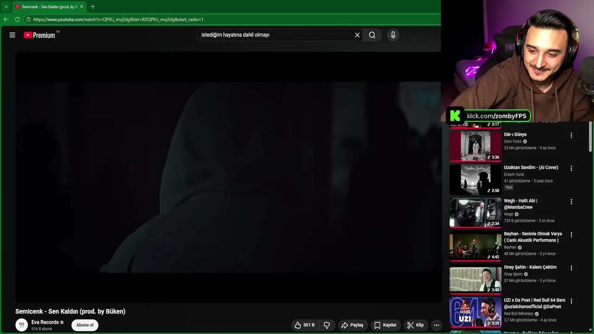The width and height of the screenshot is (594, 334).
Task: Open options menu for UZI x Da Poet
Action: tap(571, 302)
